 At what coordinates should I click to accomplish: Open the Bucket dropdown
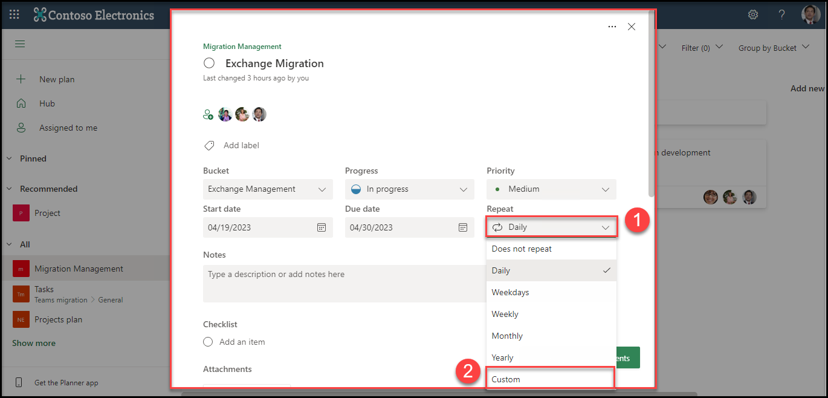tap(268, 189)
